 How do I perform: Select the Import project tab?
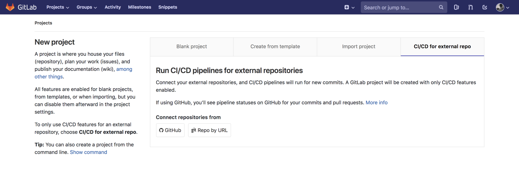tap(359, 47)
